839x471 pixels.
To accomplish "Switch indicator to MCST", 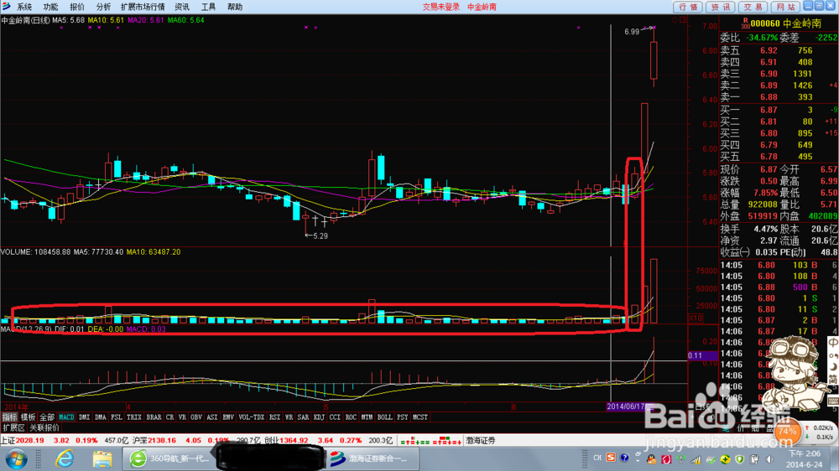I will click(x=420, y=417).
